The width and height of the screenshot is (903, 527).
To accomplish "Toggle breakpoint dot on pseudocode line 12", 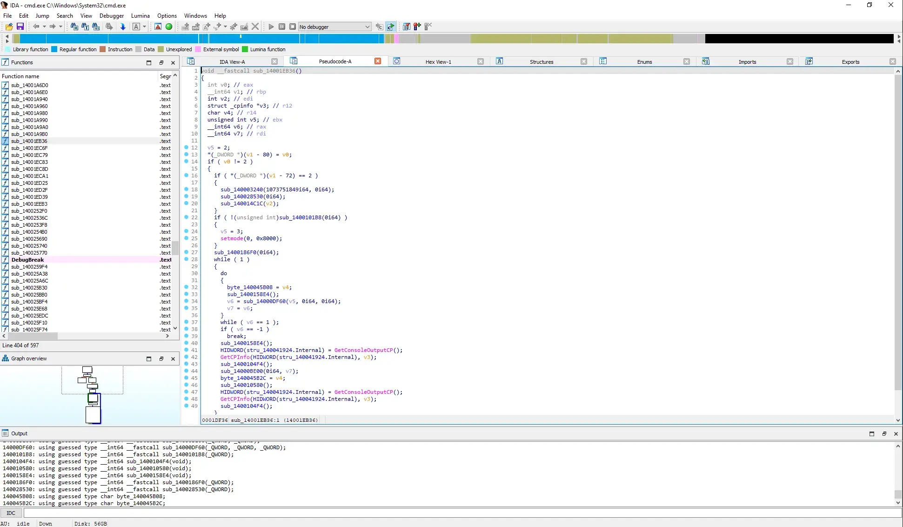I will point(186,148).
